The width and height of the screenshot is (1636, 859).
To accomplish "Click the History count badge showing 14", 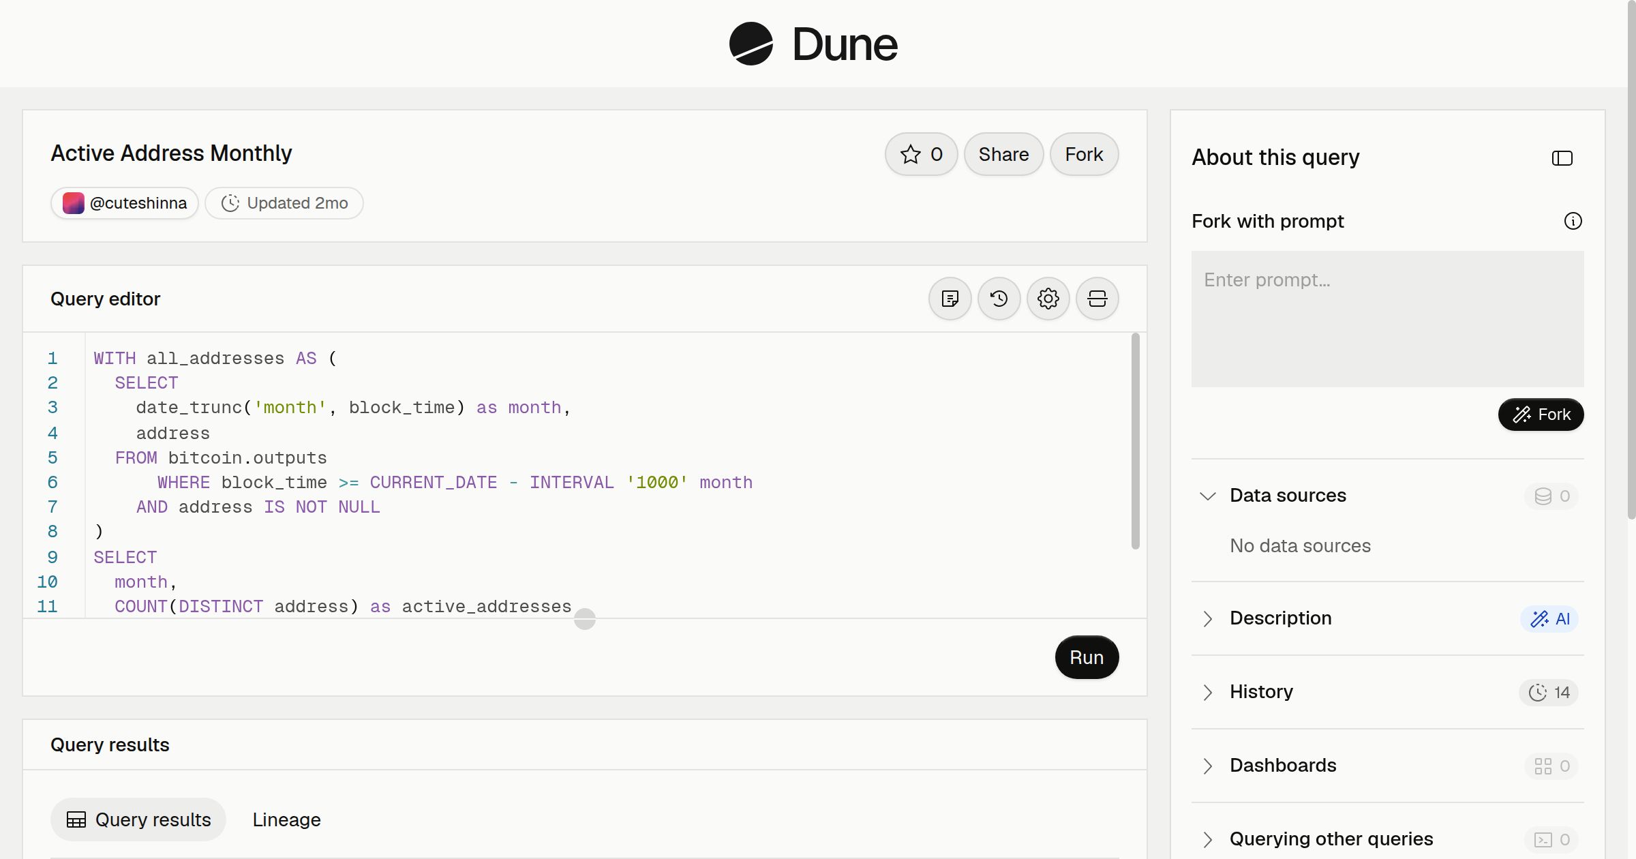I will coord(1549,692).
